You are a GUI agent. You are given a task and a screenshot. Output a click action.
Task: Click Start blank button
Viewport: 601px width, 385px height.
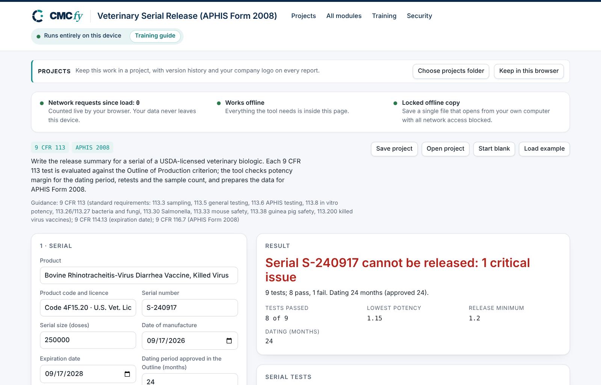pos(494,149)
